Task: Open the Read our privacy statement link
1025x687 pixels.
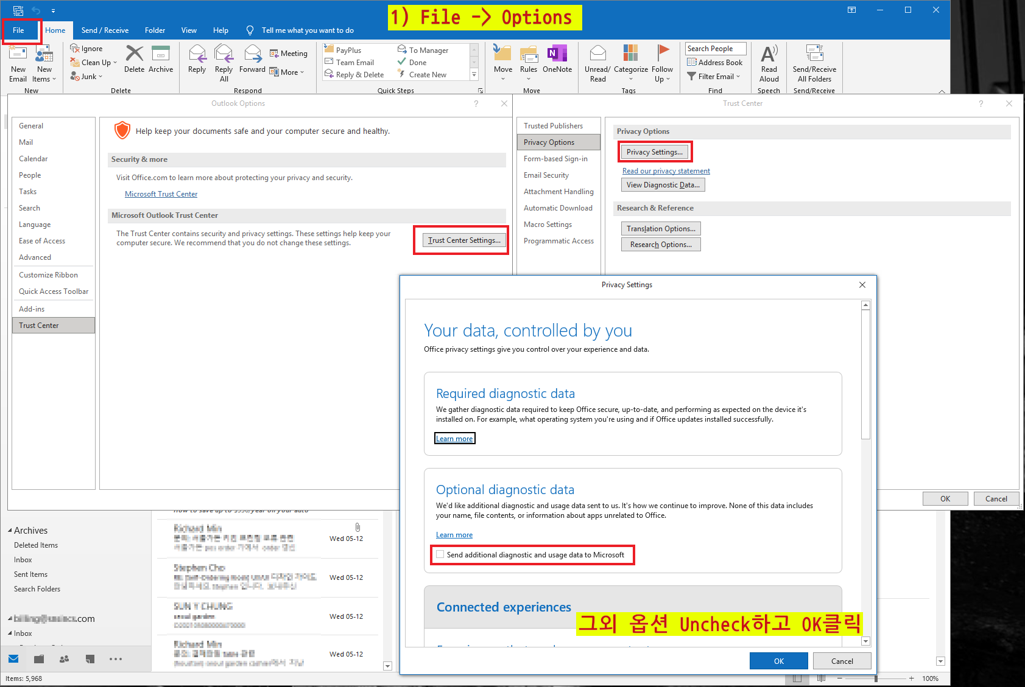Action: [666, 171]
